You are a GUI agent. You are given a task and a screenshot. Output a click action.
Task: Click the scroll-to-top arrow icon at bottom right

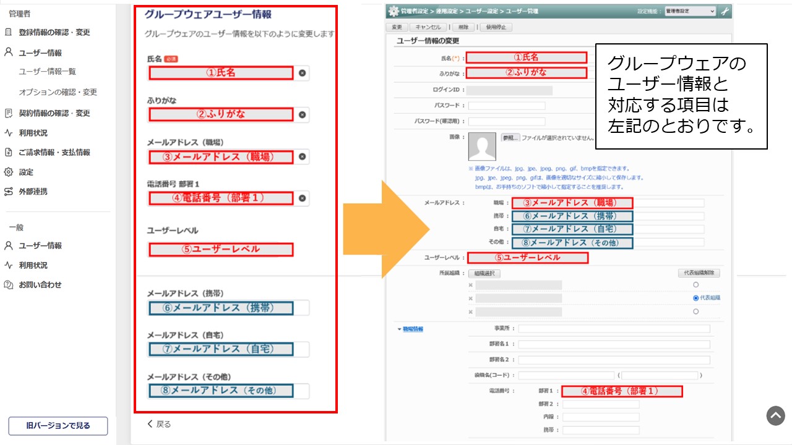click(775, 416)
